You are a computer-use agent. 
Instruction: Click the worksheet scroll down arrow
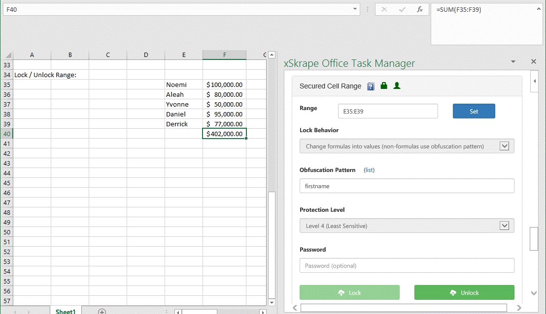(x=272, y=302)
